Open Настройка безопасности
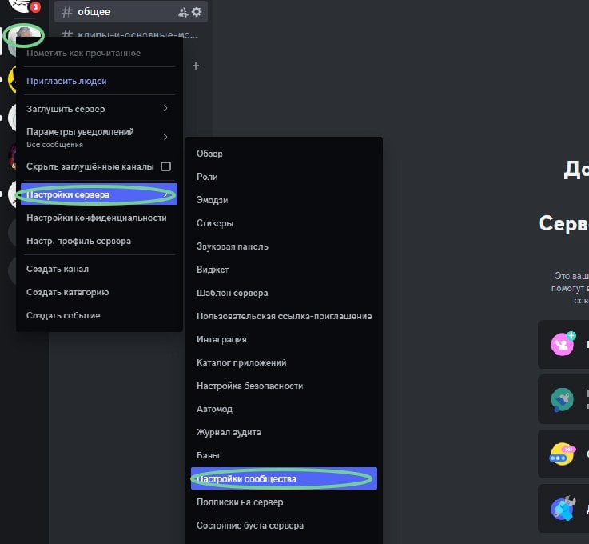 tap(284, 386)
